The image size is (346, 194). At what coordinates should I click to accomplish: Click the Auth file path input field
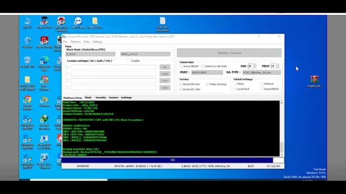pyautogui.click(x=114, y=74)
